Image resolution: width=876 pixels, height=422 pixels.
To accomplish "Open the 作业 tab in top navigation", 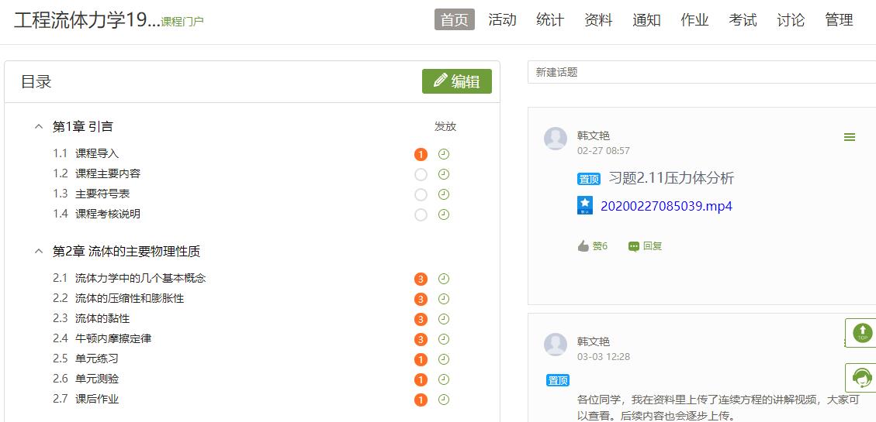I will (694, 20).
